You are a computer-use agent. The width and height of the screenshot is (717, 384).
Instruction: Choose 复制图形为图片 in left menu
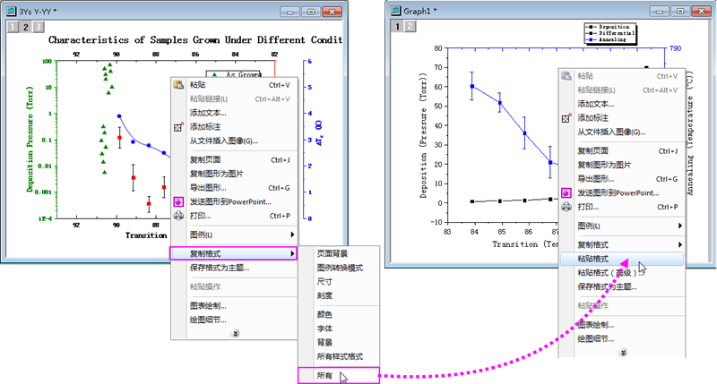[217, 174]
